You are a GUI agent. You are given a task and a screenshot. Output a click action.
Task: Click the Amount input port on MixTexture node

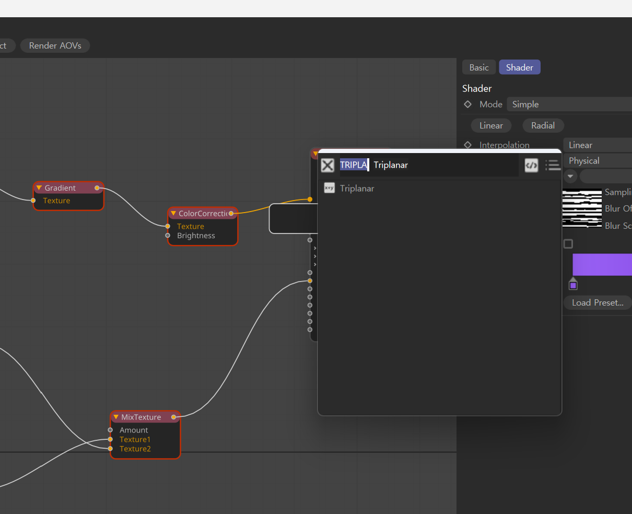110,430
